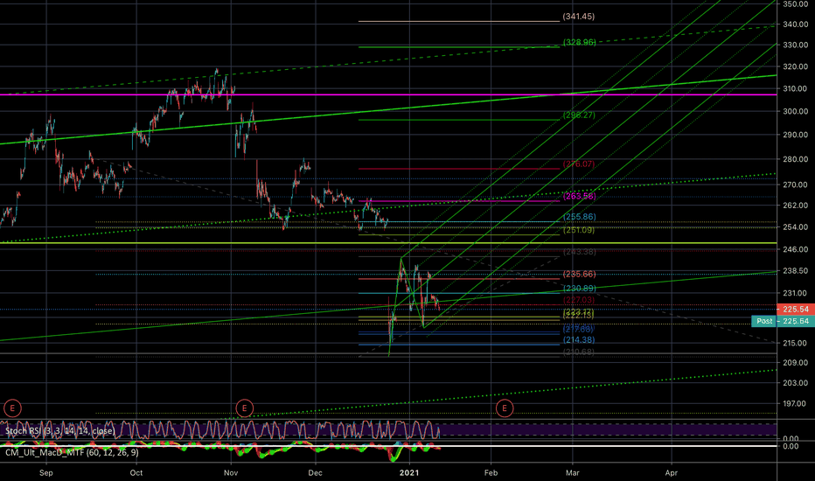Select the teal (230.89) level label

coord(580,288)
